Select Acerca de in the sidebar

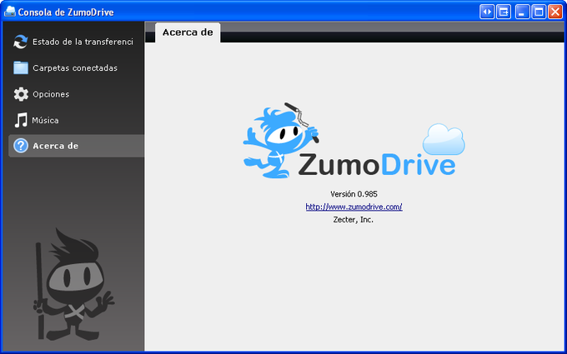click(76, 146)
